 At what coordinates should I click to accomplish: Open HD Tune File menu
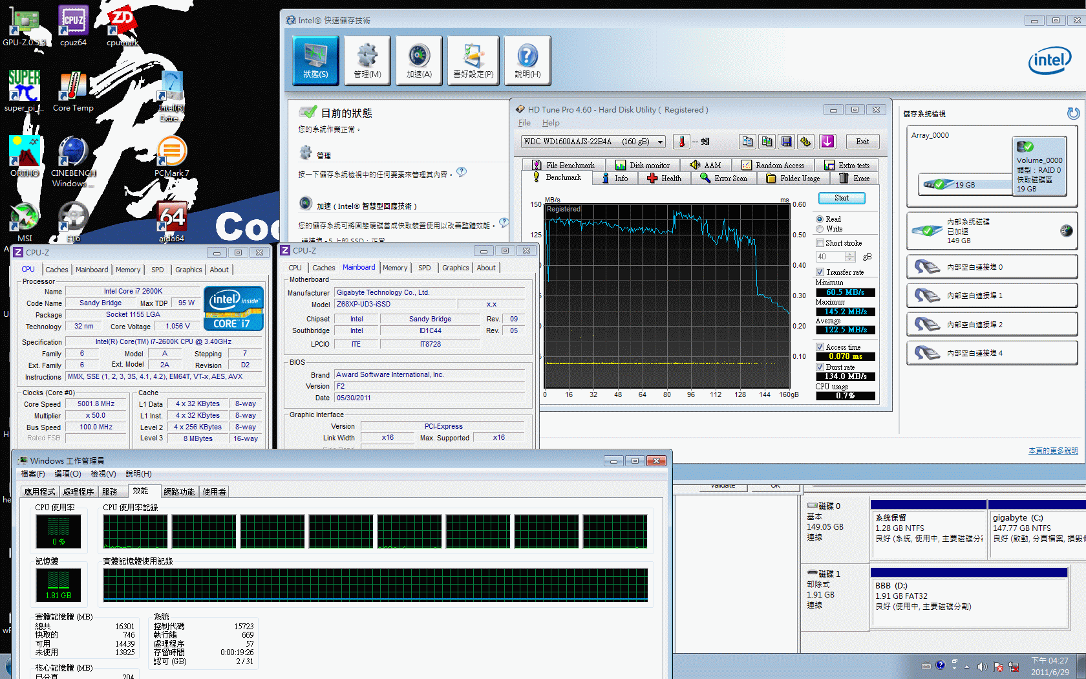coord(524,123)
